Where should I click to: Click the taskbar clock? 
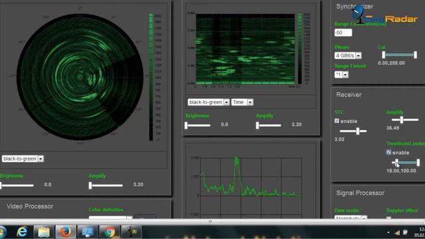420,232
